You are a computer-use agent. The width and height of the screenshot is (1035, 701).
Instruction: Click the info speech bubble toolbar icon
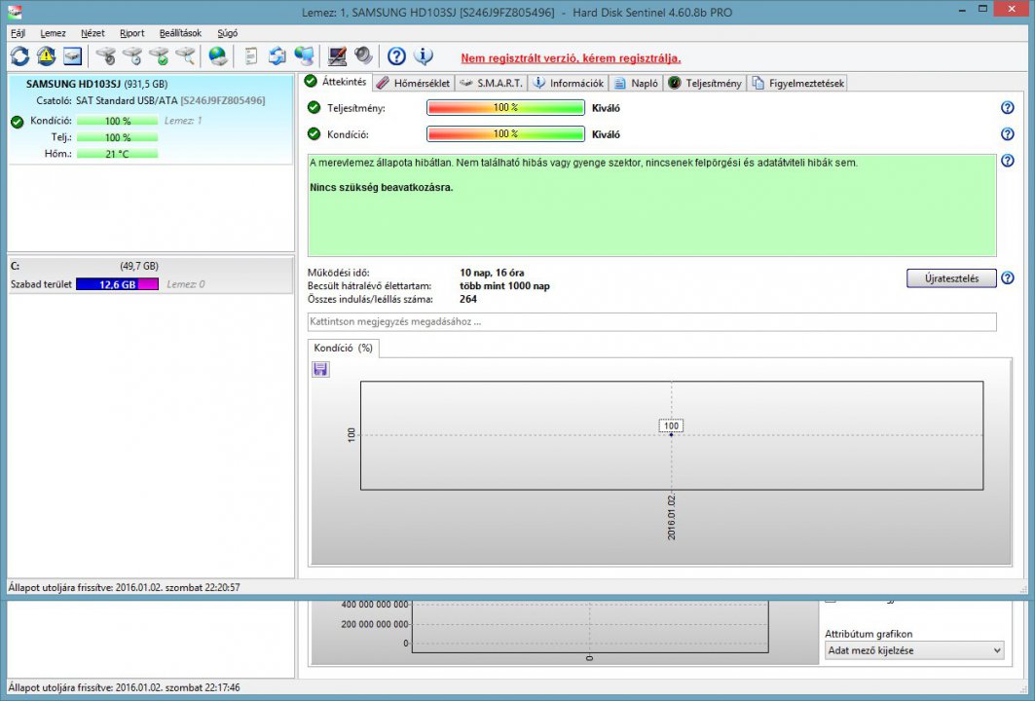coord(424,56)
